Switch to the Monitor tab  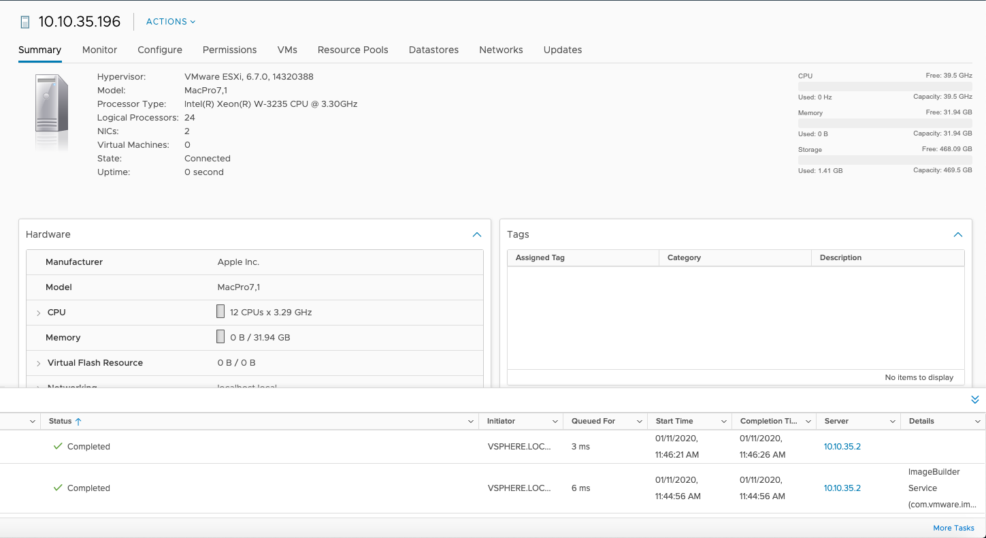pyautogui.click(x=99, y=50)
